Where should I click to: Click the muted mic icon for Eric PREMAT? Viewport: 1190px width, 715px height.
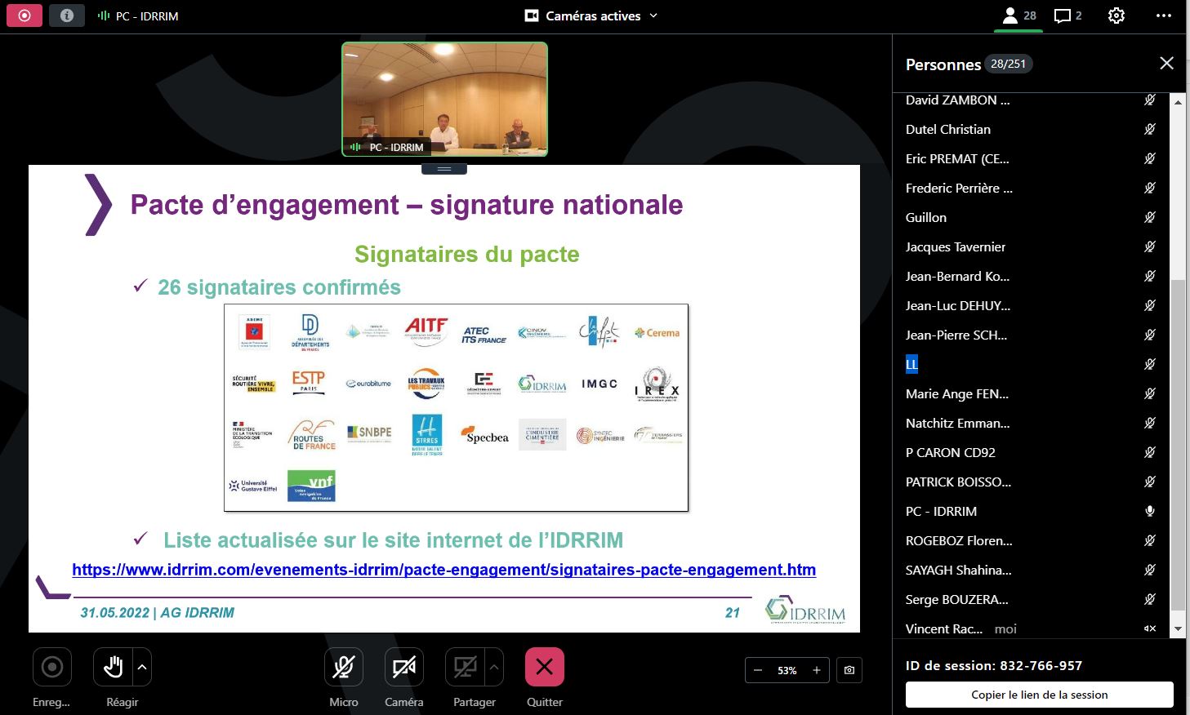click(1150, 158)
